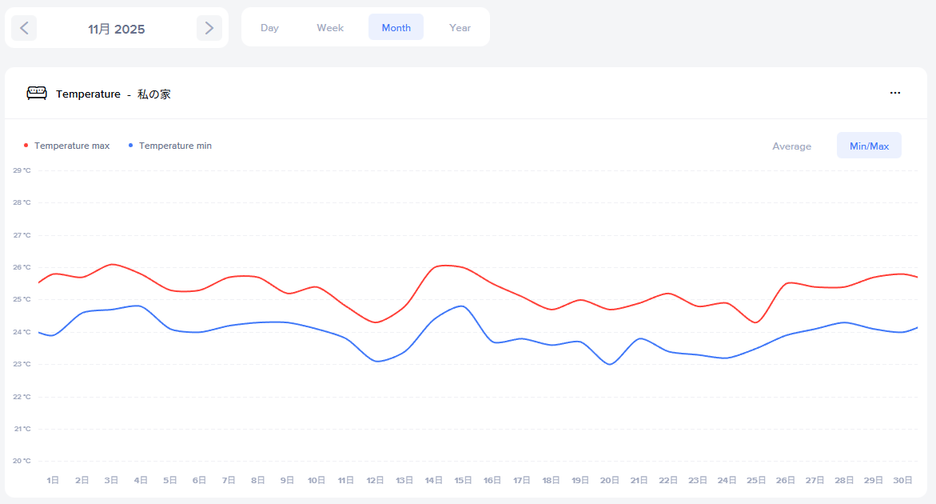Select the Month tab

[x=396, y=27]
